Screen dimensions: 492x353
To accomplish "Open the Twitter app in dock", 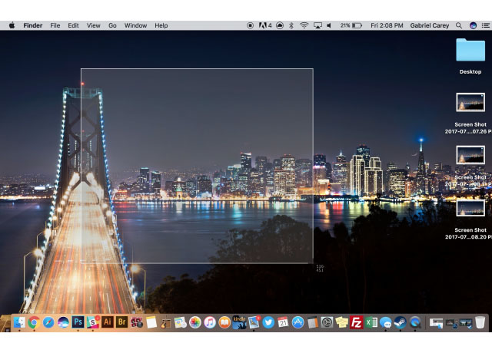I will [268, 322].
